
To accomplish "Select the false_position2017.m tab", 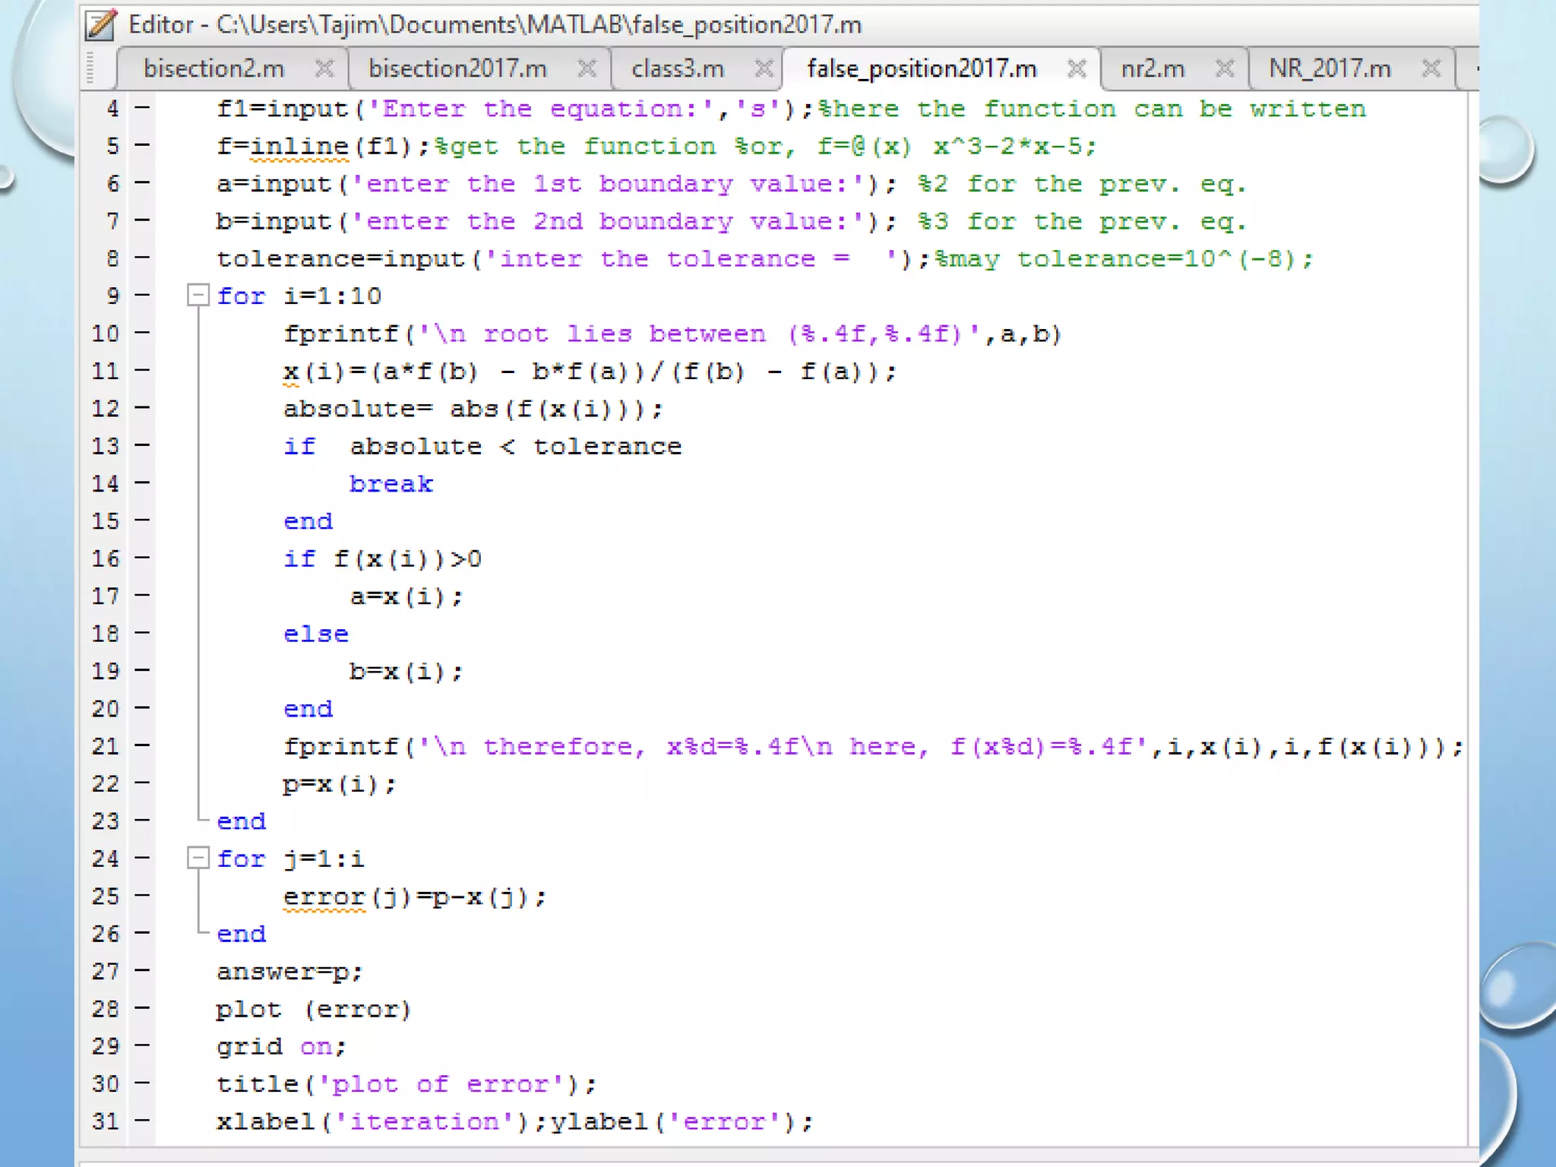I will tap(922, 69).
